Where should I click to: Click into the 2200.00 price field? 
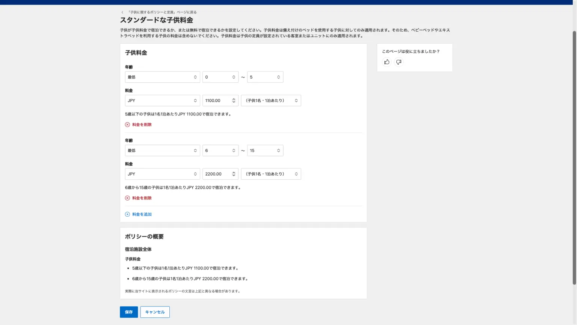(216, 174)
